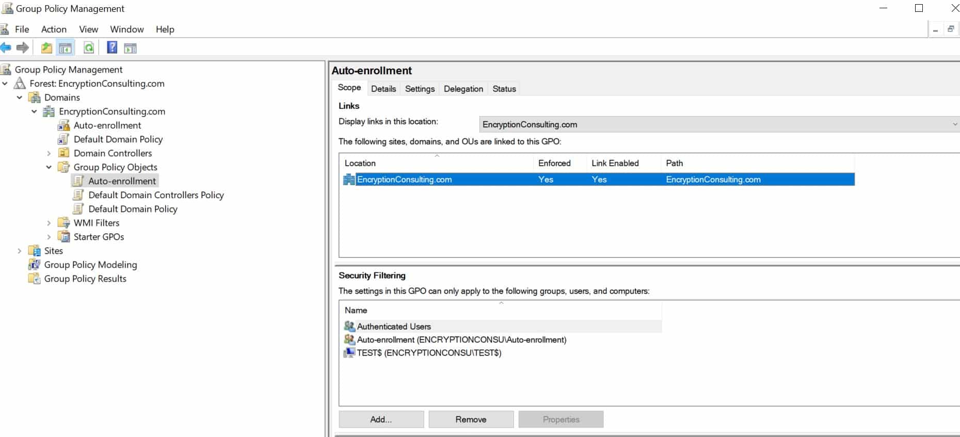960x437 pixels.
Task: Click the Group Policy Modeling icon in the tree
Action: point(34,265)
